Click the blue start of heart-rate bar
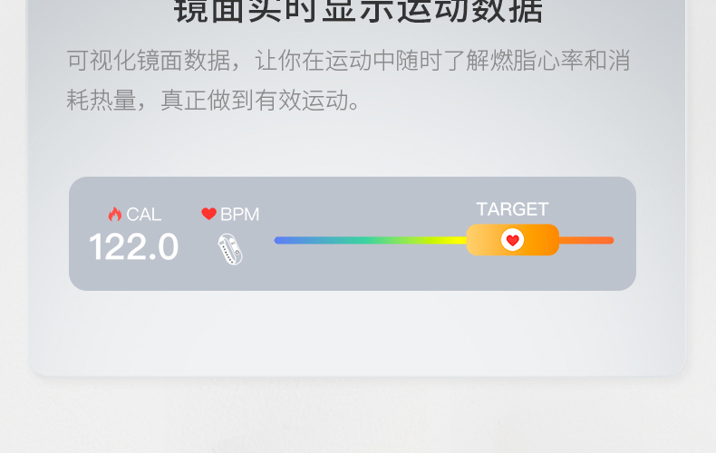The height and width of the screenshot is (453, 716). (287, 240)
